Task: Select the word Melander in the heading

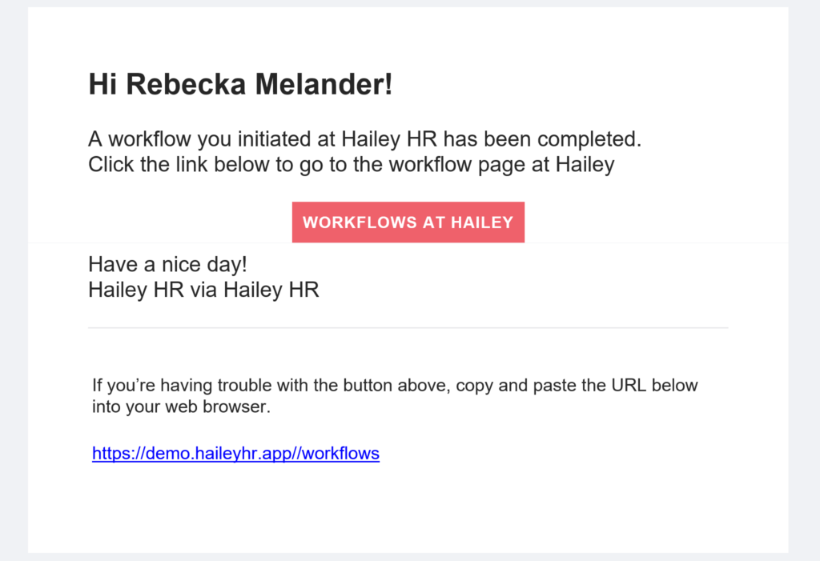Action: [324, 84]
